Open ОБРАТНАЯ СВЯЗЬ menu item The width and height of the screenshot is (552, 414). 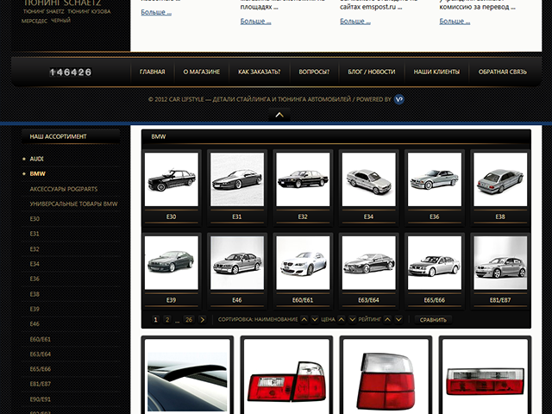502,72
